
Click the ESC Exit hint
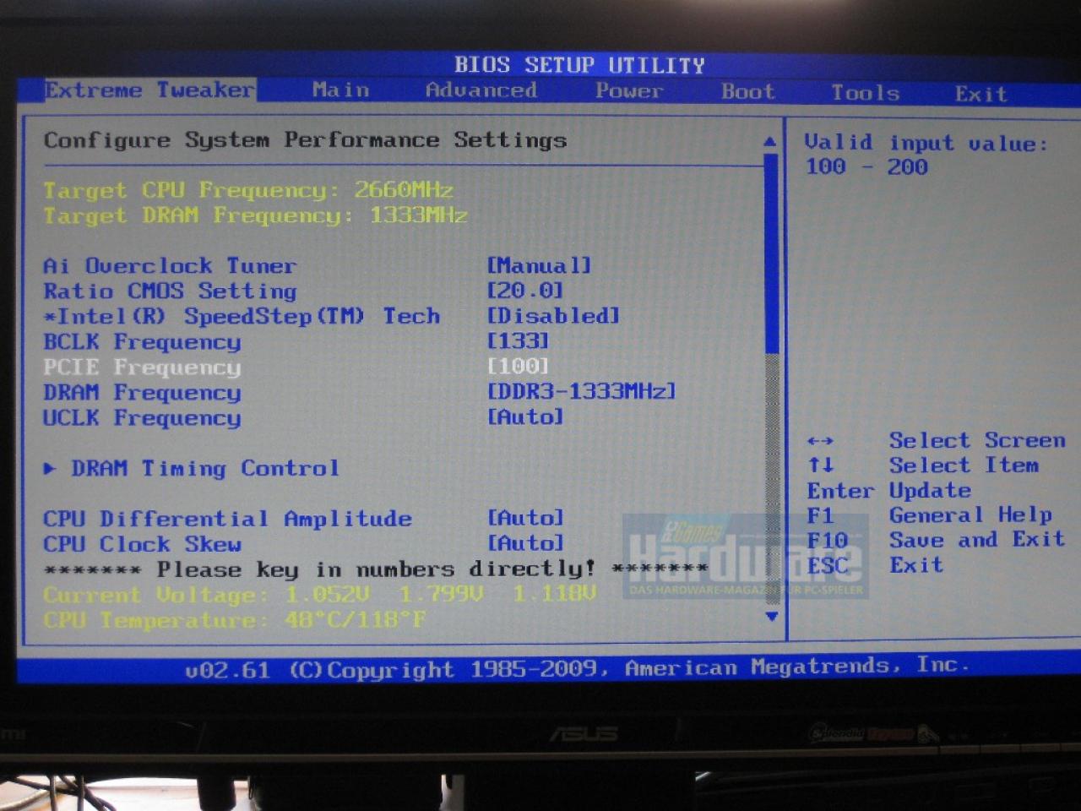pos(875,565)
